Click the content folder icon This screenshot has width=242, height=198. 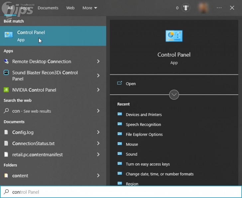[6, 176]
